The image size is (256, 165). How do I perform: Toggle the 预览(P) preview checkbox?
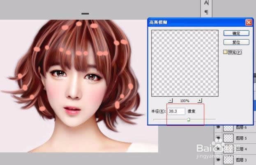(x=225, y=52)
